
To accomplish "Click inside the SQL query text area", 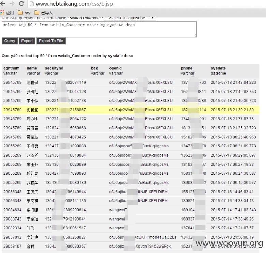I will click(x=99, y=29).
